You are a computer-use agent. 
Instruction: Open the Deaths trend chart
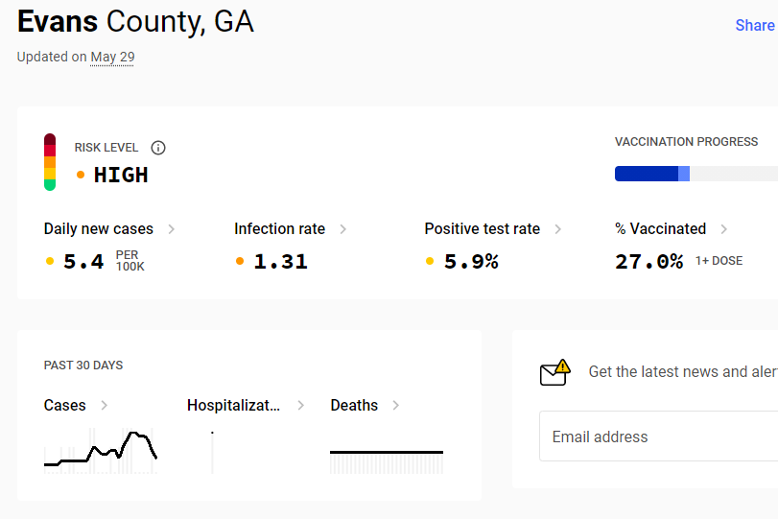[x=387, y=462]
